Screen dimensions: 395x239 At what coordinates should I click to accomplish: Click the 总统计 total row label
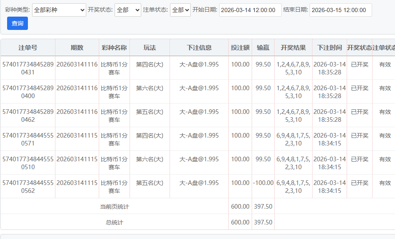(115, 222)
